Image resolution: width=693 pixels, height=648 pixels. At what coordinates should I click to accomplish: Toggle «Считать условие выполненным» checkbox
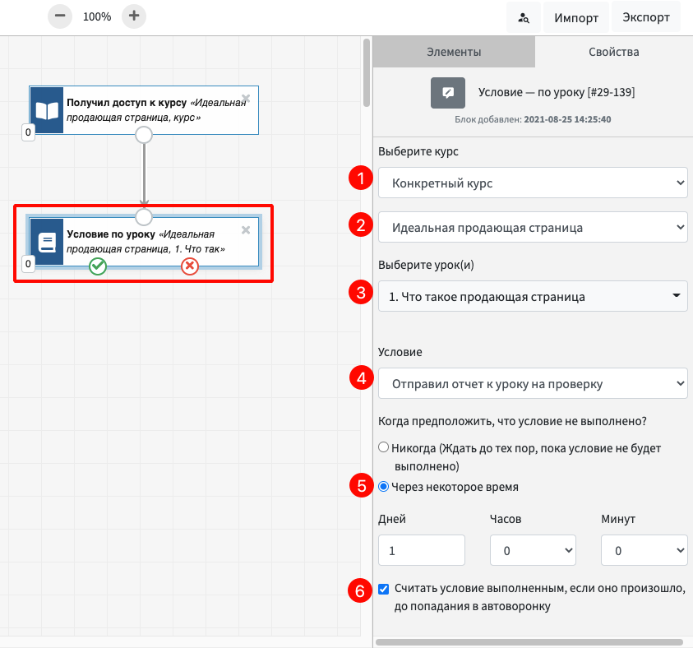(x=384, y=589)
